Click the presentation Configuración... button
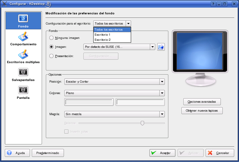Screen dimensions: 239x162 pos(101,56)
